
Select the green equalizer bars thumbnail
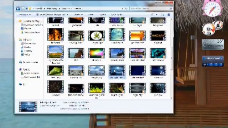(x=97, y=88)
